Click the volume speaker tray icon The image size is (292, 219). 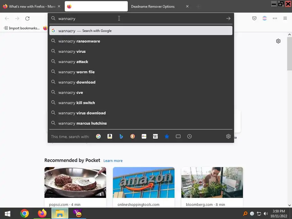click(266, 214)
